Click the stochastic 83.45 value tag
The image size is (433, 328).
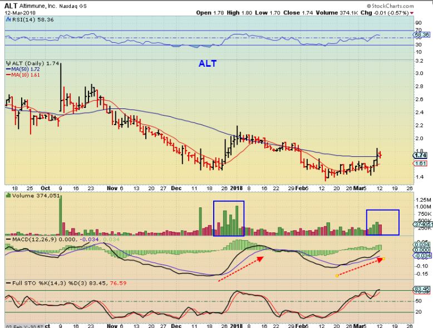click(x=421, y=289)
